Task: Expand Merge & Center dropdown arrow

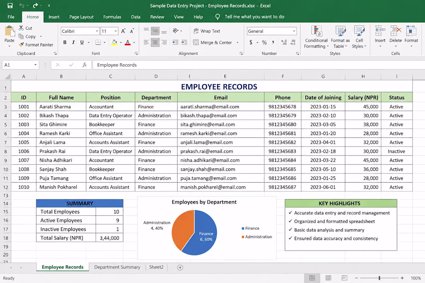Action: click(x=238, y=42)
